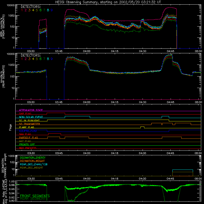
Task: Click the 05:00 tick label under decimation plot
Action: coord(198,179)
